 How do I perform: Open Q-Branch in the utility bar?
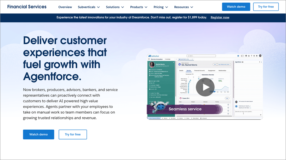204,118
